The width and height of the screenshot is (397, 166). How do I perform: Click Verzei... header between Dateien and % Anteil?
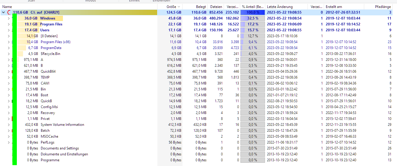(232, 6)
